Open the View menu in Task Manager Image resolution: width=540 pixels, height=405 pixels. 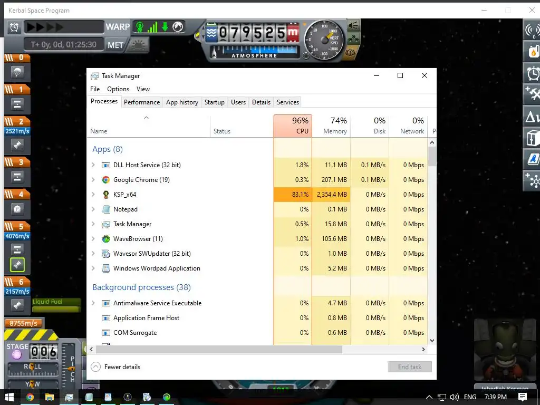click(x=143, y=89)
